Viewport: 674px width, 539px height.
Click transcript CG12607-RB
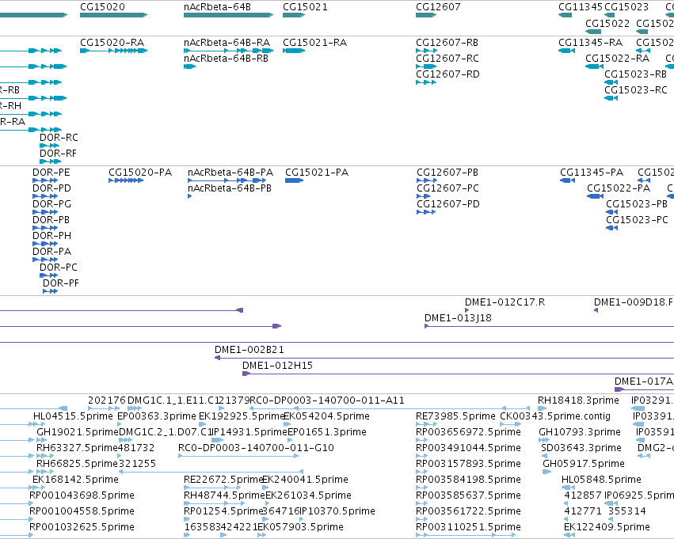426,51
